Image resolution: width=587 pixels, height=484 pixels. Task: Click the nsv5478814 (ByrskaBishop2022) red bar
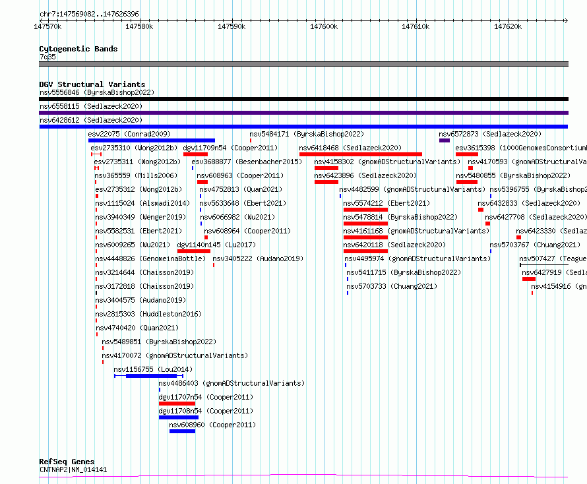(x=365, y=224)
